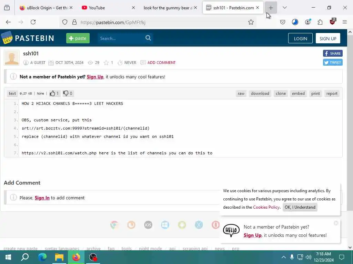Click Sign In to add comment

pos(42,198)
